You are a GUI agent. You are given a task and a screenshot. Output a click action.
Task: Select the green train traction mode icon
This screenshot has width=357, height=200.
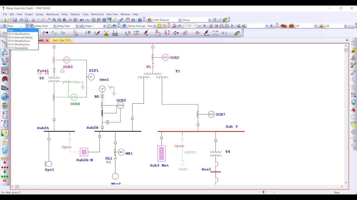[x=237, y=33]
